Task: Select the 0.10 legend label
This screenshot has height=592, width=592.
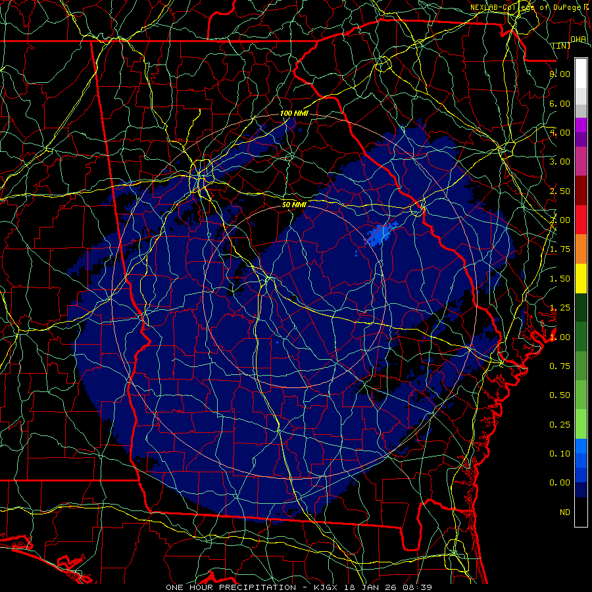Action: 560,454
